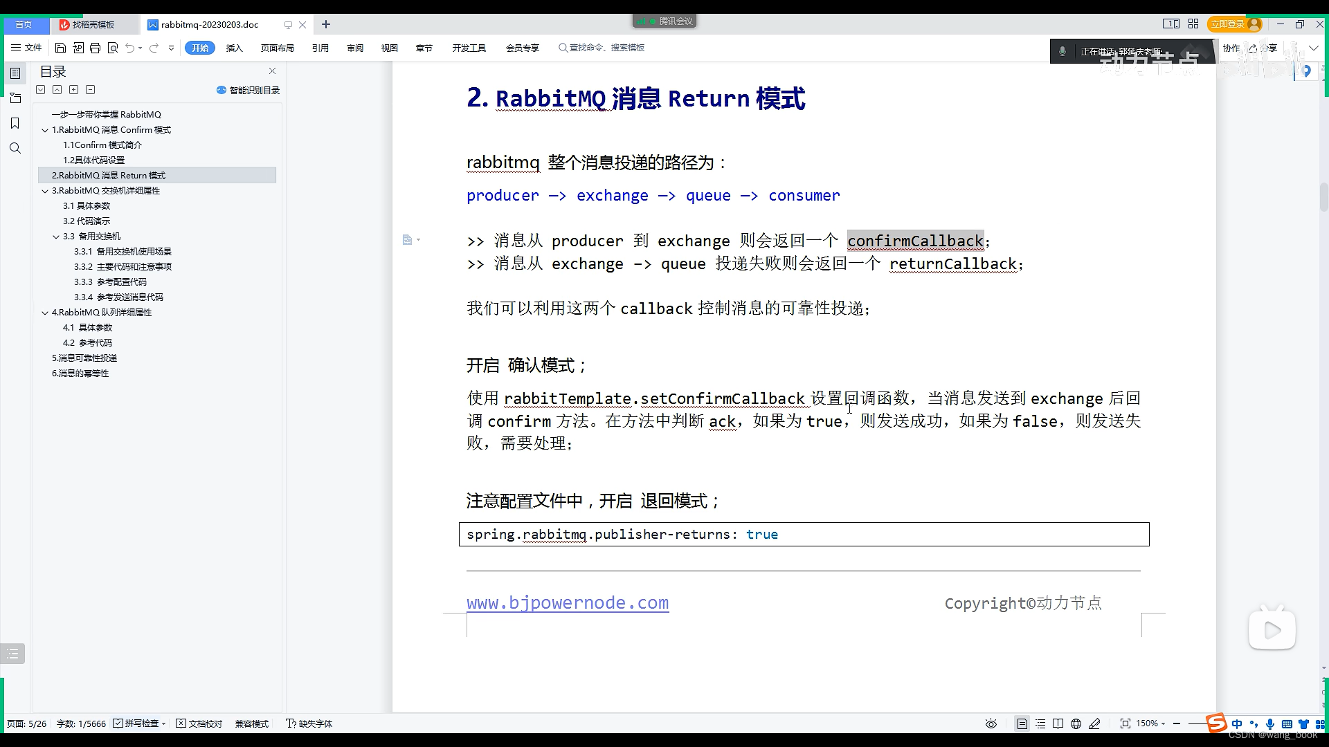Expand the toolbar overflow chevron next to Redo

171,48
